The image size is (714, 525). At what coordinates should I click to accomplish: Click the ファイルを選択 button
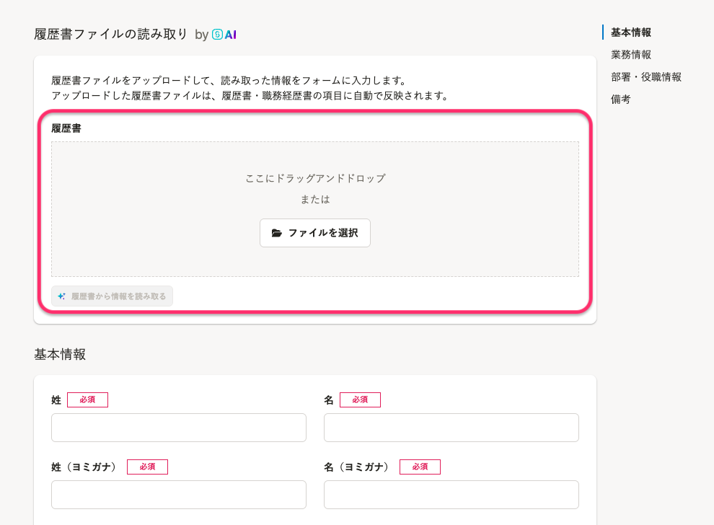tap(315, 233)
